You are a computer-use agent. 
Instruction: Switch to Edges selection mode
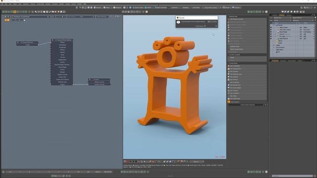[107, 7]
